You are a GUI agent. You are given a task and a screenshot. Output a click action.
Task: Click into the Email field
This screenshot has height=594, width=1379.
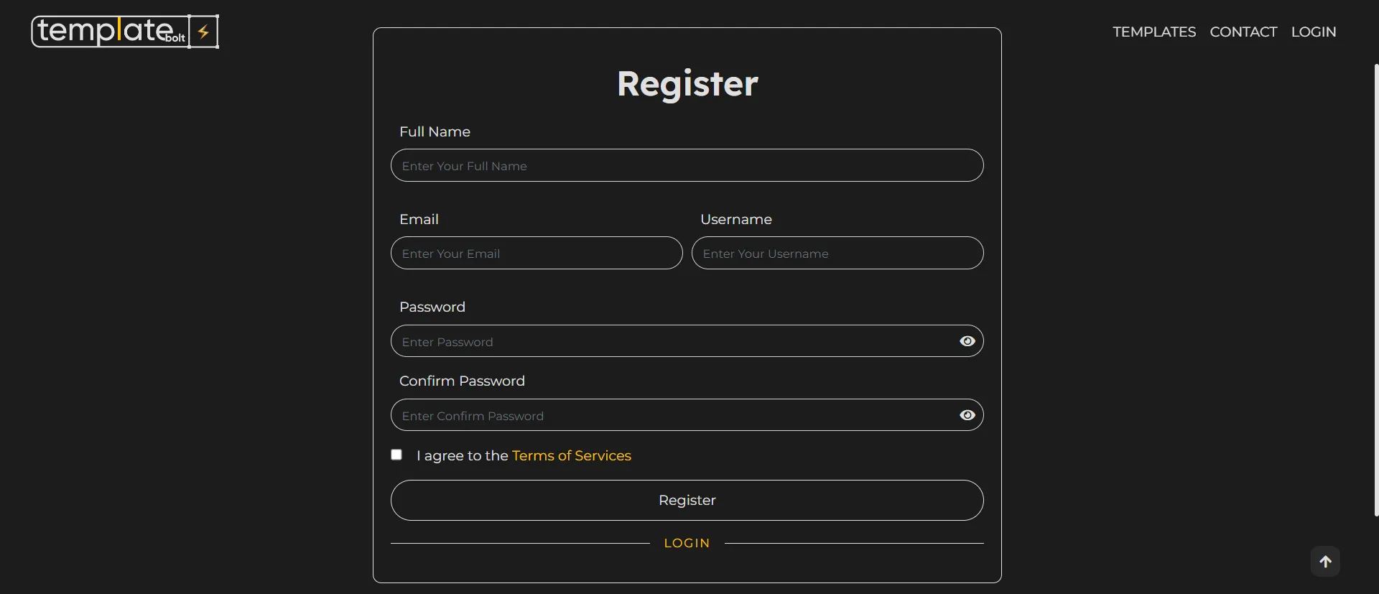(537, 254)
